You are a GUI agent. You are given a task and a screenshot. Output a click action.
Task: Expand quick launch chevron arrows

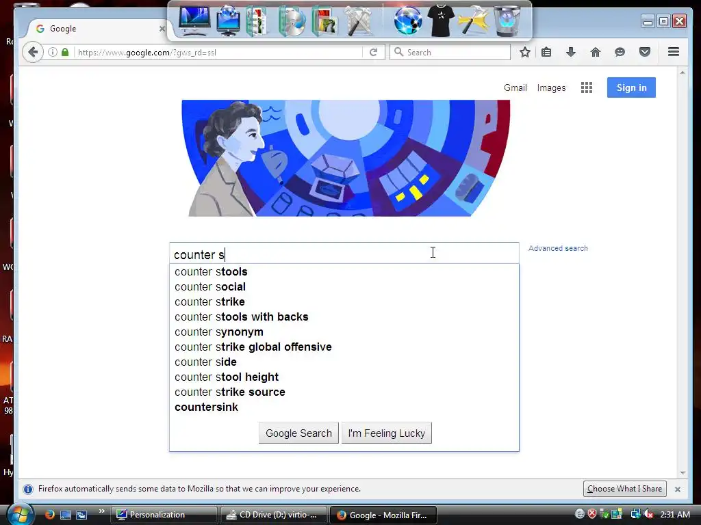[x=102, y=511]
